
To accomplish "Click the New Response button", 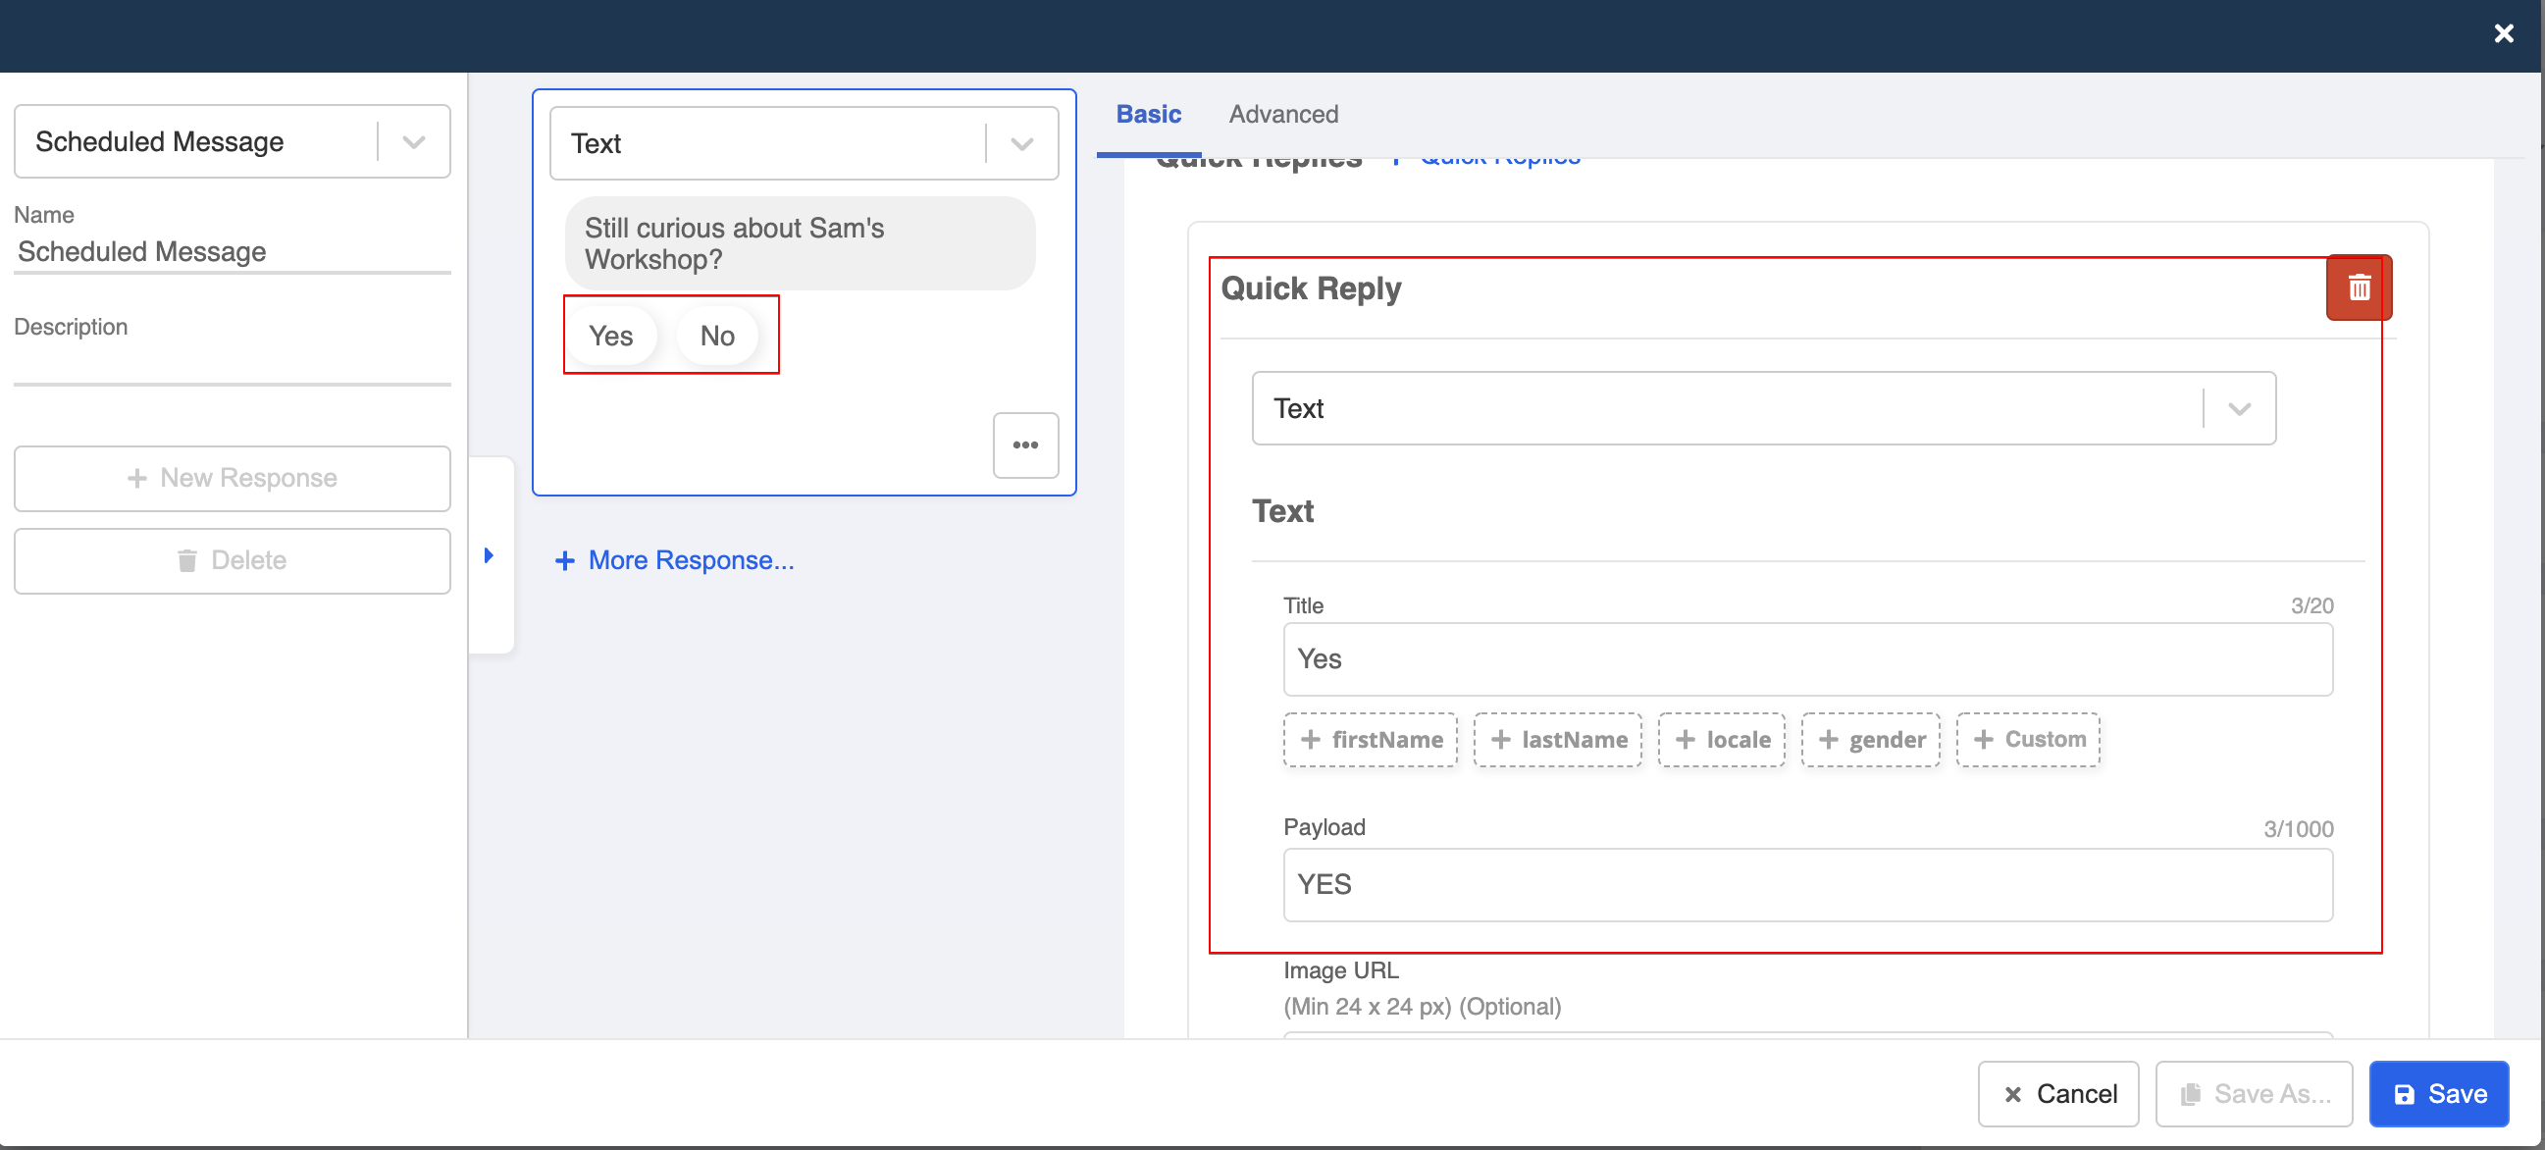I will [x=233, y=478].
